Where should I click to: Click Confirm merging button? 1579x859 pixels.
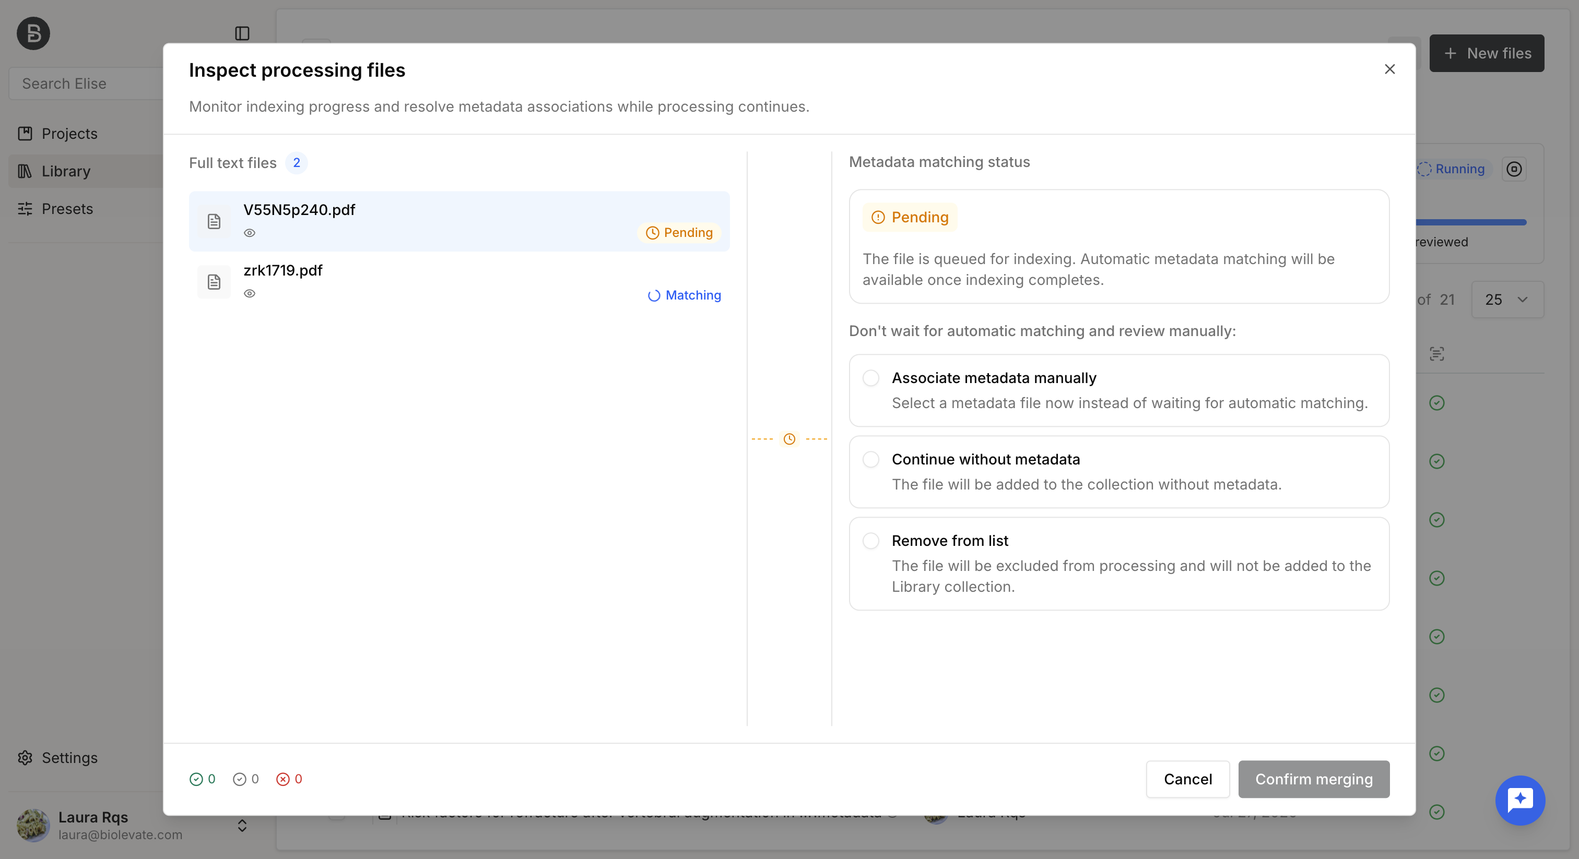tap(1314, 779)
